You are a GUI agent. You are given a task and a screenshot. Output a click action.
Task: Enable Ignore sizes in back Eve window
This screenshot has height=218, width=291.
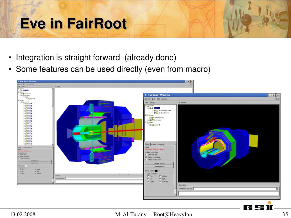[x=19, y=155]
